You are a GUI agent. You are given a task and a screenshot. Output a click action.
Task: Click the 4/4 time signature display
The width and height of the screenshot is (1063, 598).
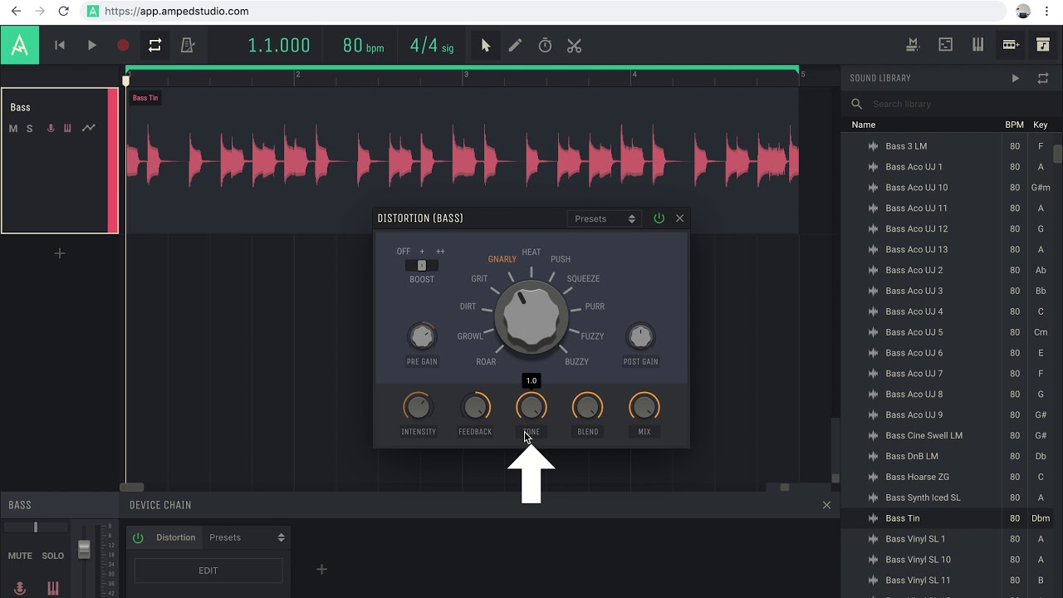pos(432,46)
